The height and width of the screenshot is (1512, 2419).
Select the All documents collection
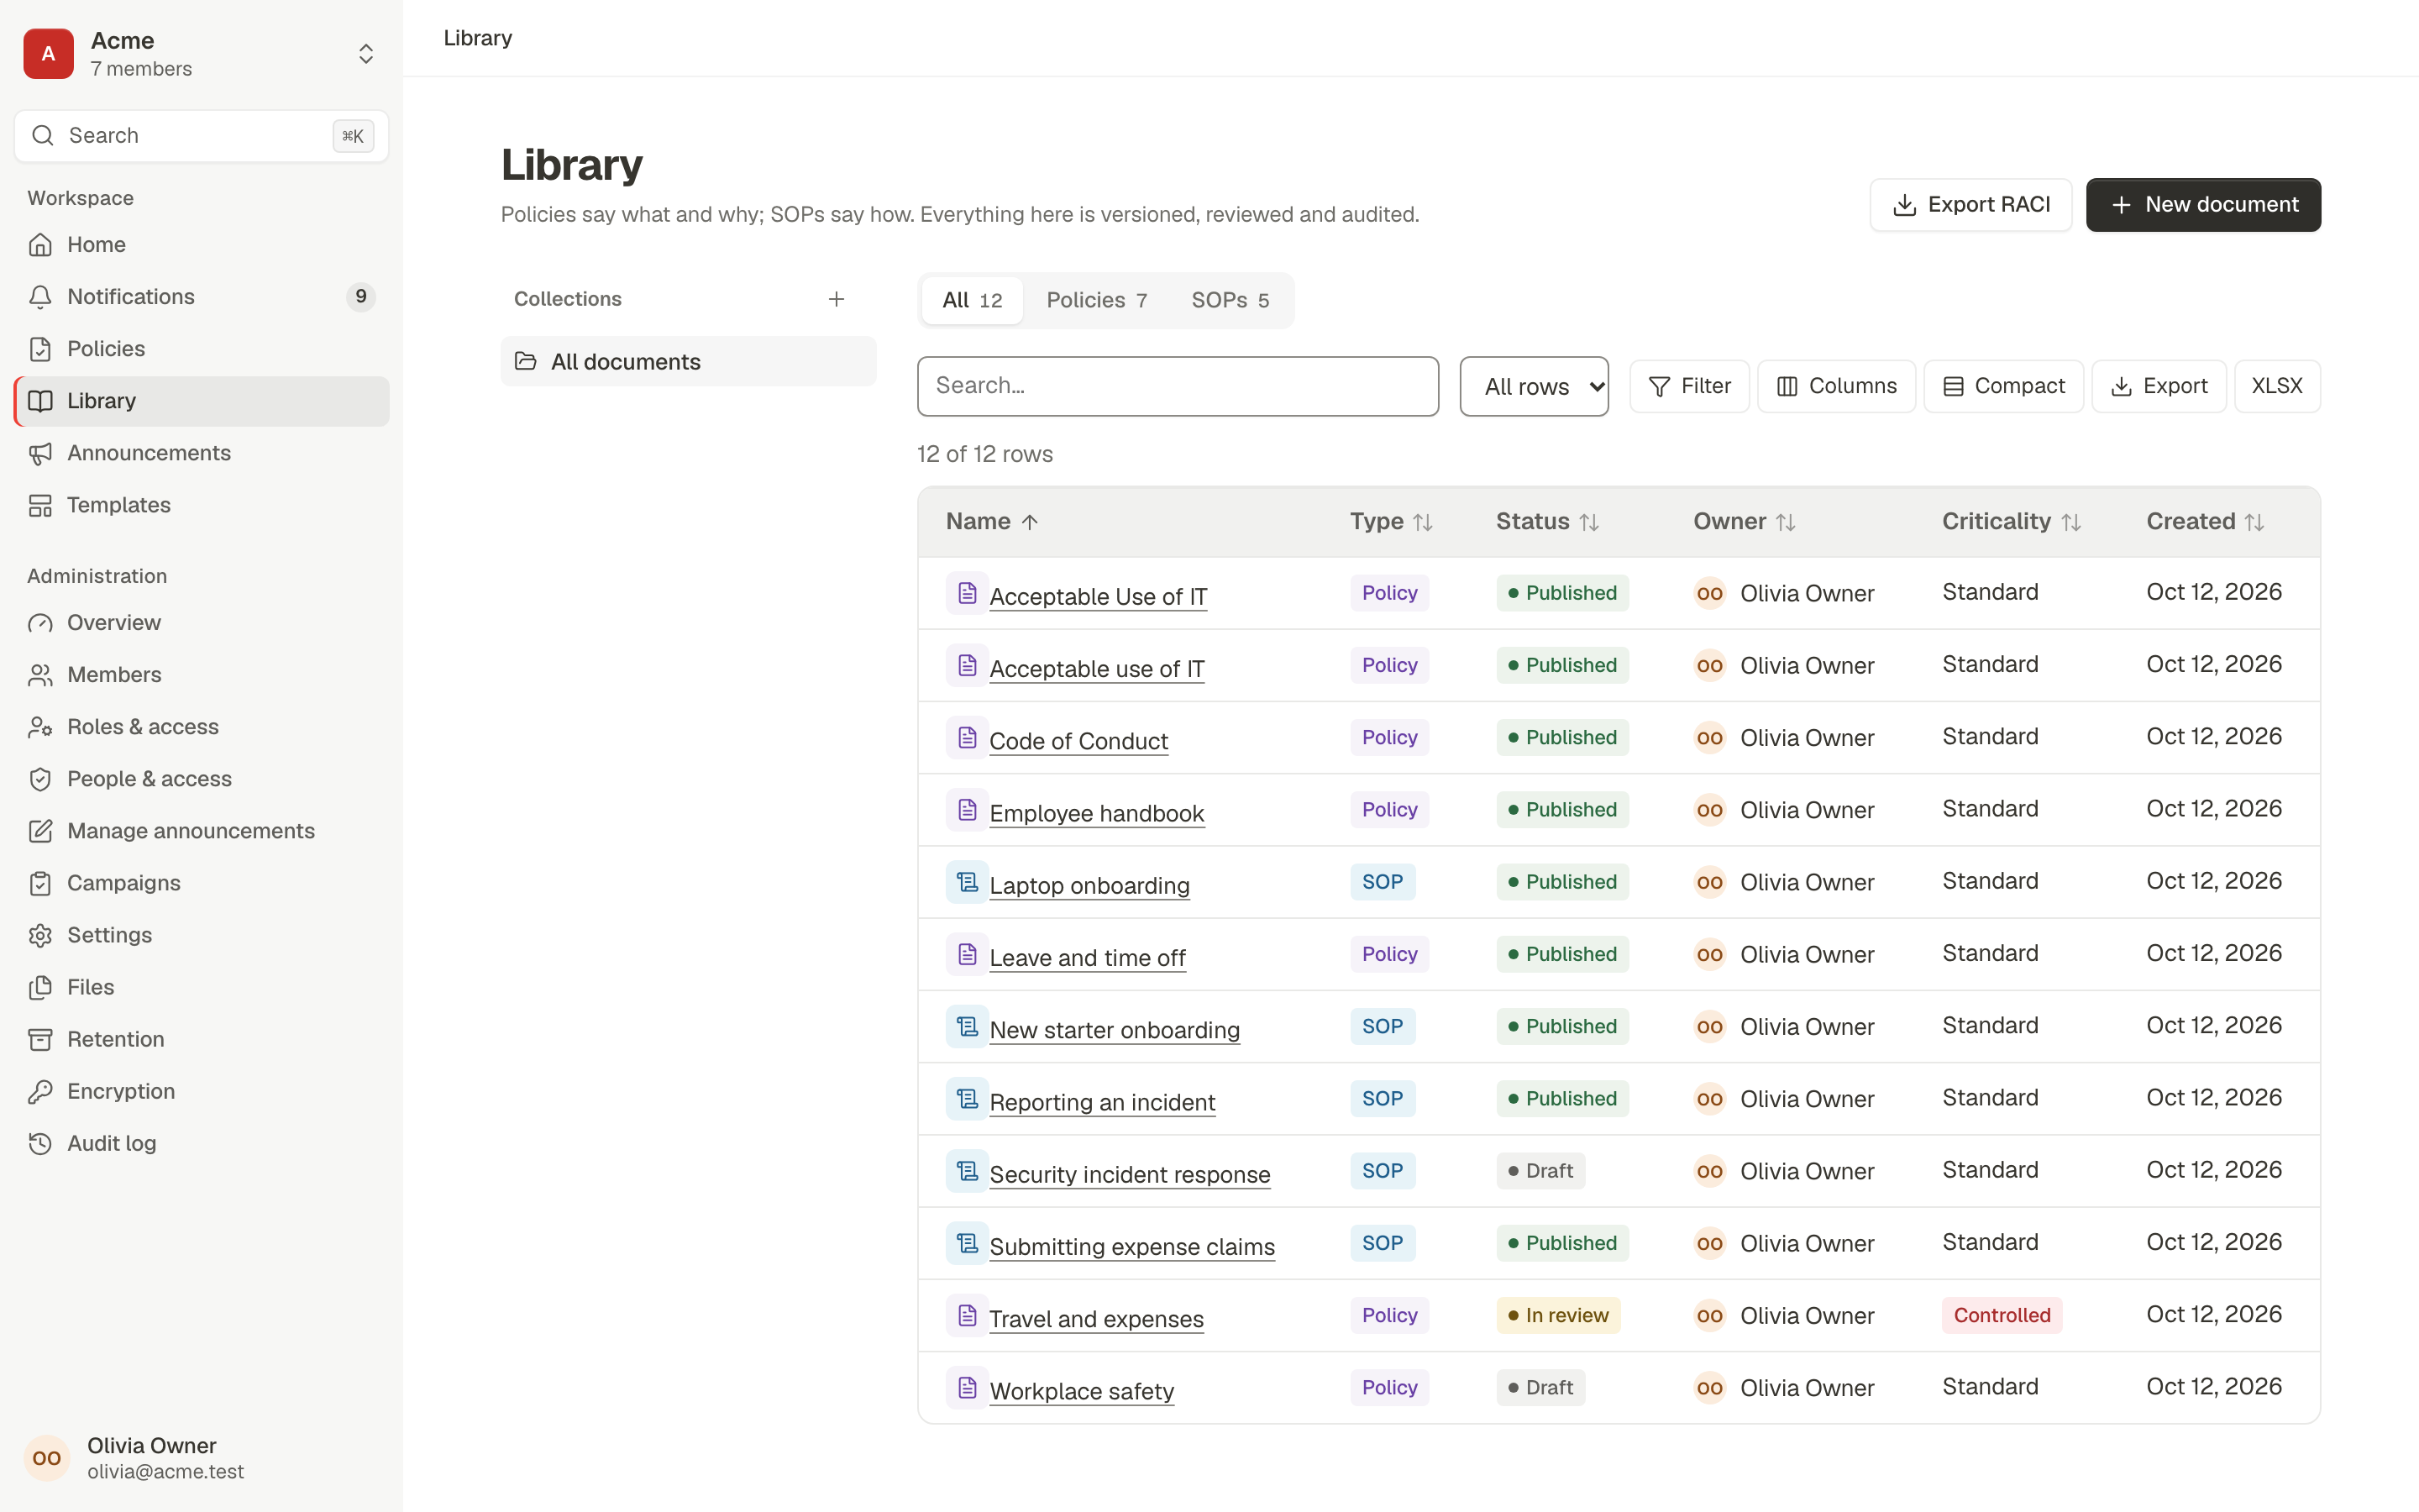pyautogui.click(x=688, y=361)
